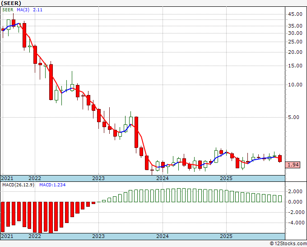Screen dimensions: 307x247
Task: Click the MA(3) legend label
Action: pyautogui.click(x=23, y=10)
